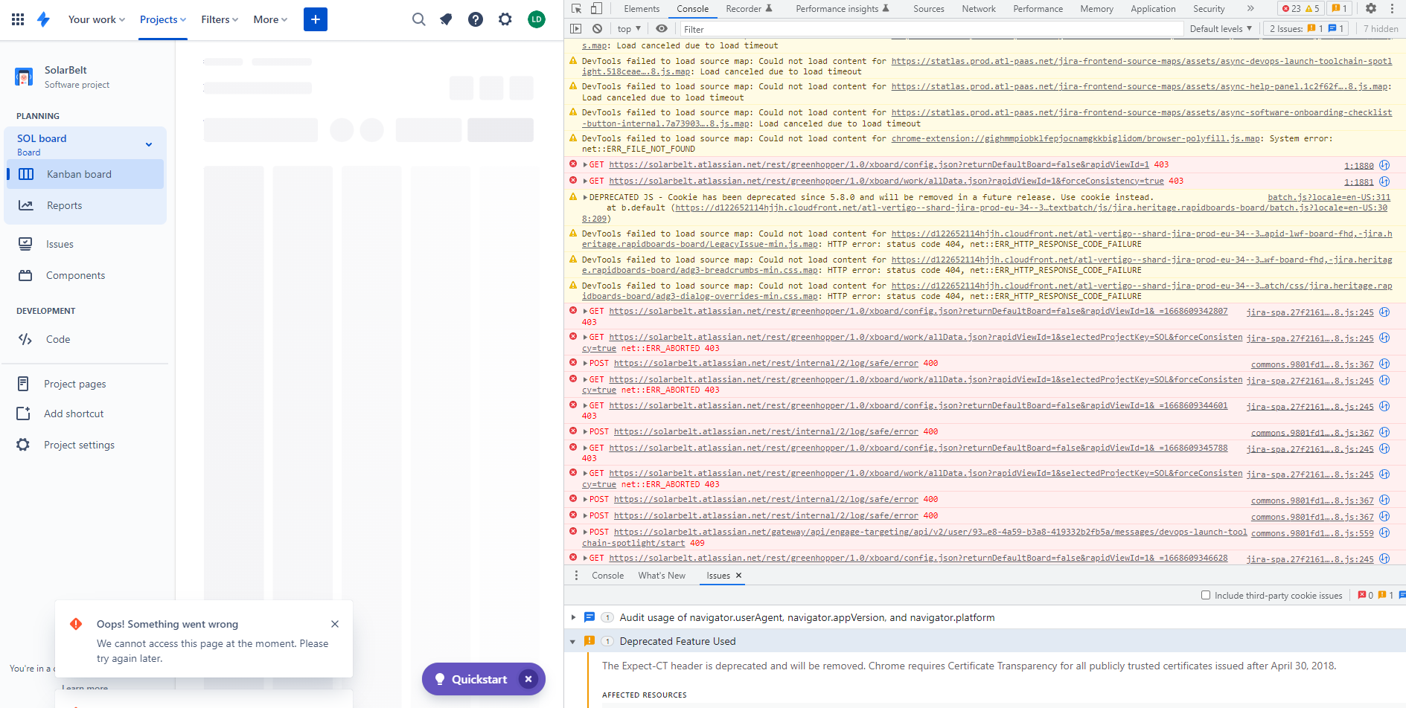Click the blue Create plus button

pyautogui.click(x=316, y=19)
